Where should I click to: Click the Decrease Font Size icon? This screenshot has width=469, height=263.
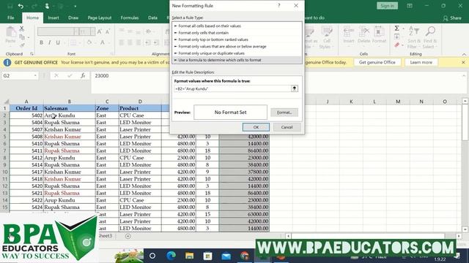pyautogui.click(x=108, y=31)
